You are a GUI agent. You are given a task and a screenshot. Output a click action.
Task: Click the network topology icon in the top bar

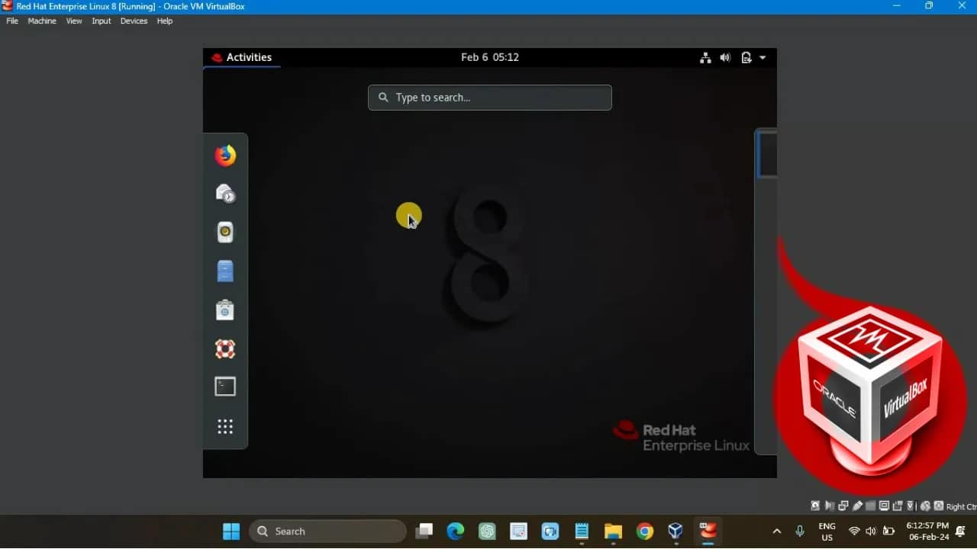pyautogui.click(x=705, y=57)
